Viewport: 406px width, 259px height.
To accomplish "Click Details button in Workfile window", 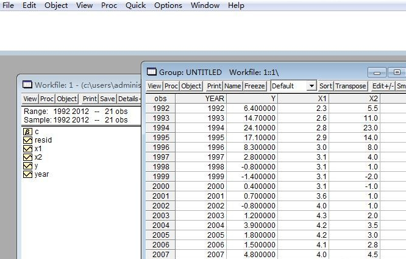I will coord(129,99).
